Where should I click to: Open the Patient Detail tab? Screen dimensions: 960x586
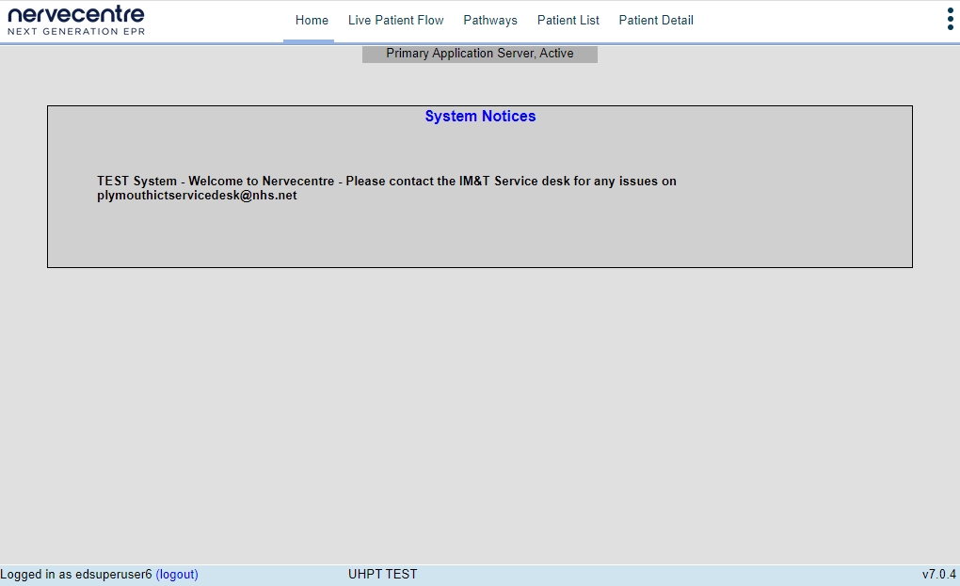pos(656,20)
